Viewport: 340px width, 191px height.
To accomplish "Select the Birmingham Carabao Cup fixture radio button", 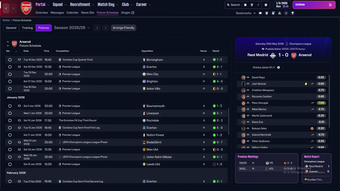I will coord(10,60).
